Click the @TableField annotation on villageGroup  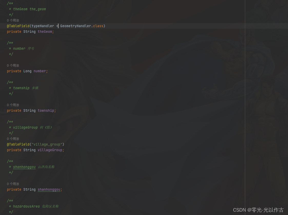[x=18, y=144]
